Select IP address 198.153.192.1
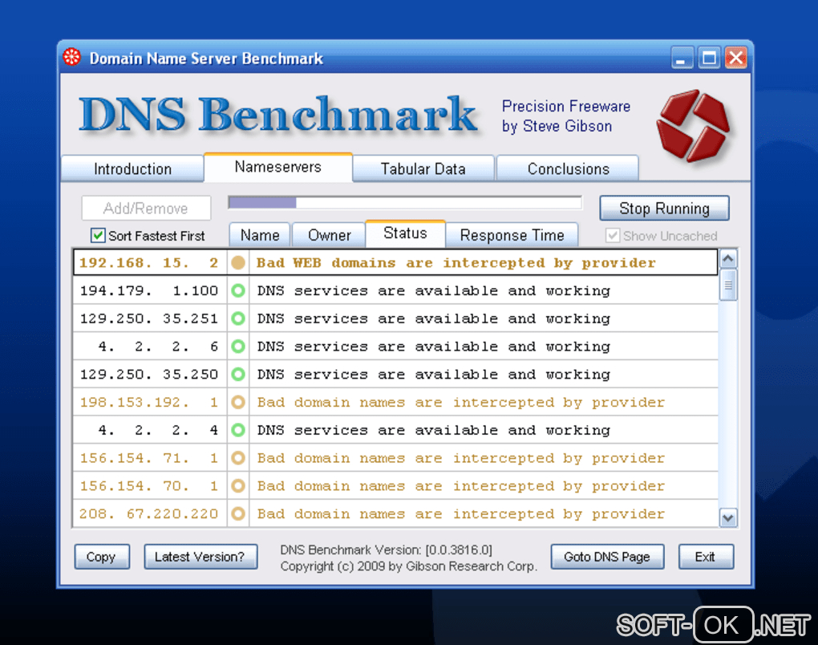This screenshot has width=818, height=645. [x=148, y=403]
